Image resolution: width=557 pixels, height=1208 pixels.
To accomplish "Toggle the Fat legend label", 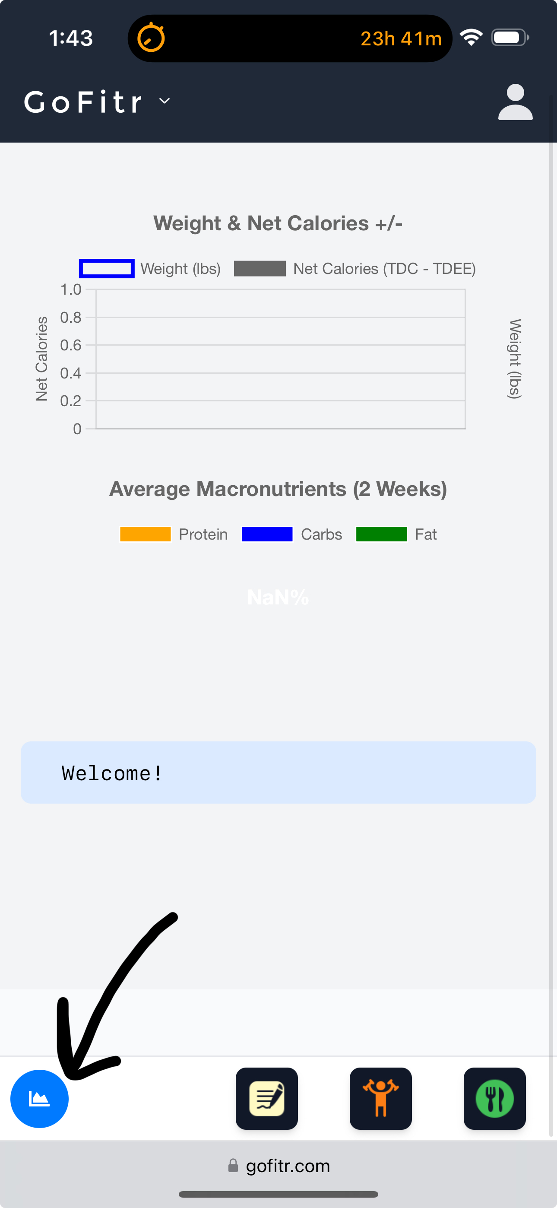I will coord(425,534).
